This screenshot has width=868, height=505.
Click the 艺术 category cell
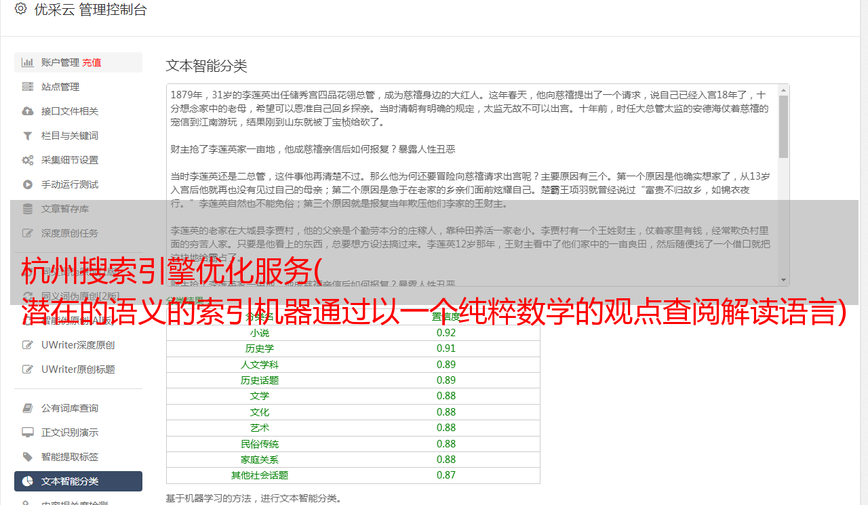pyautogui.click(x=260, y=428)
